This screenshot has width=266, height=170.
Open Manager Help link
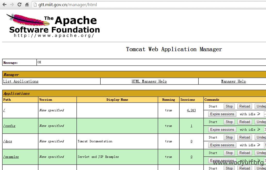pos(233,81)
